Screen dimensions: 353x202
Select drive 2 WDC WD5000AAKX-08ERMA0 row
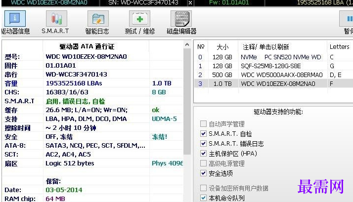273,75
